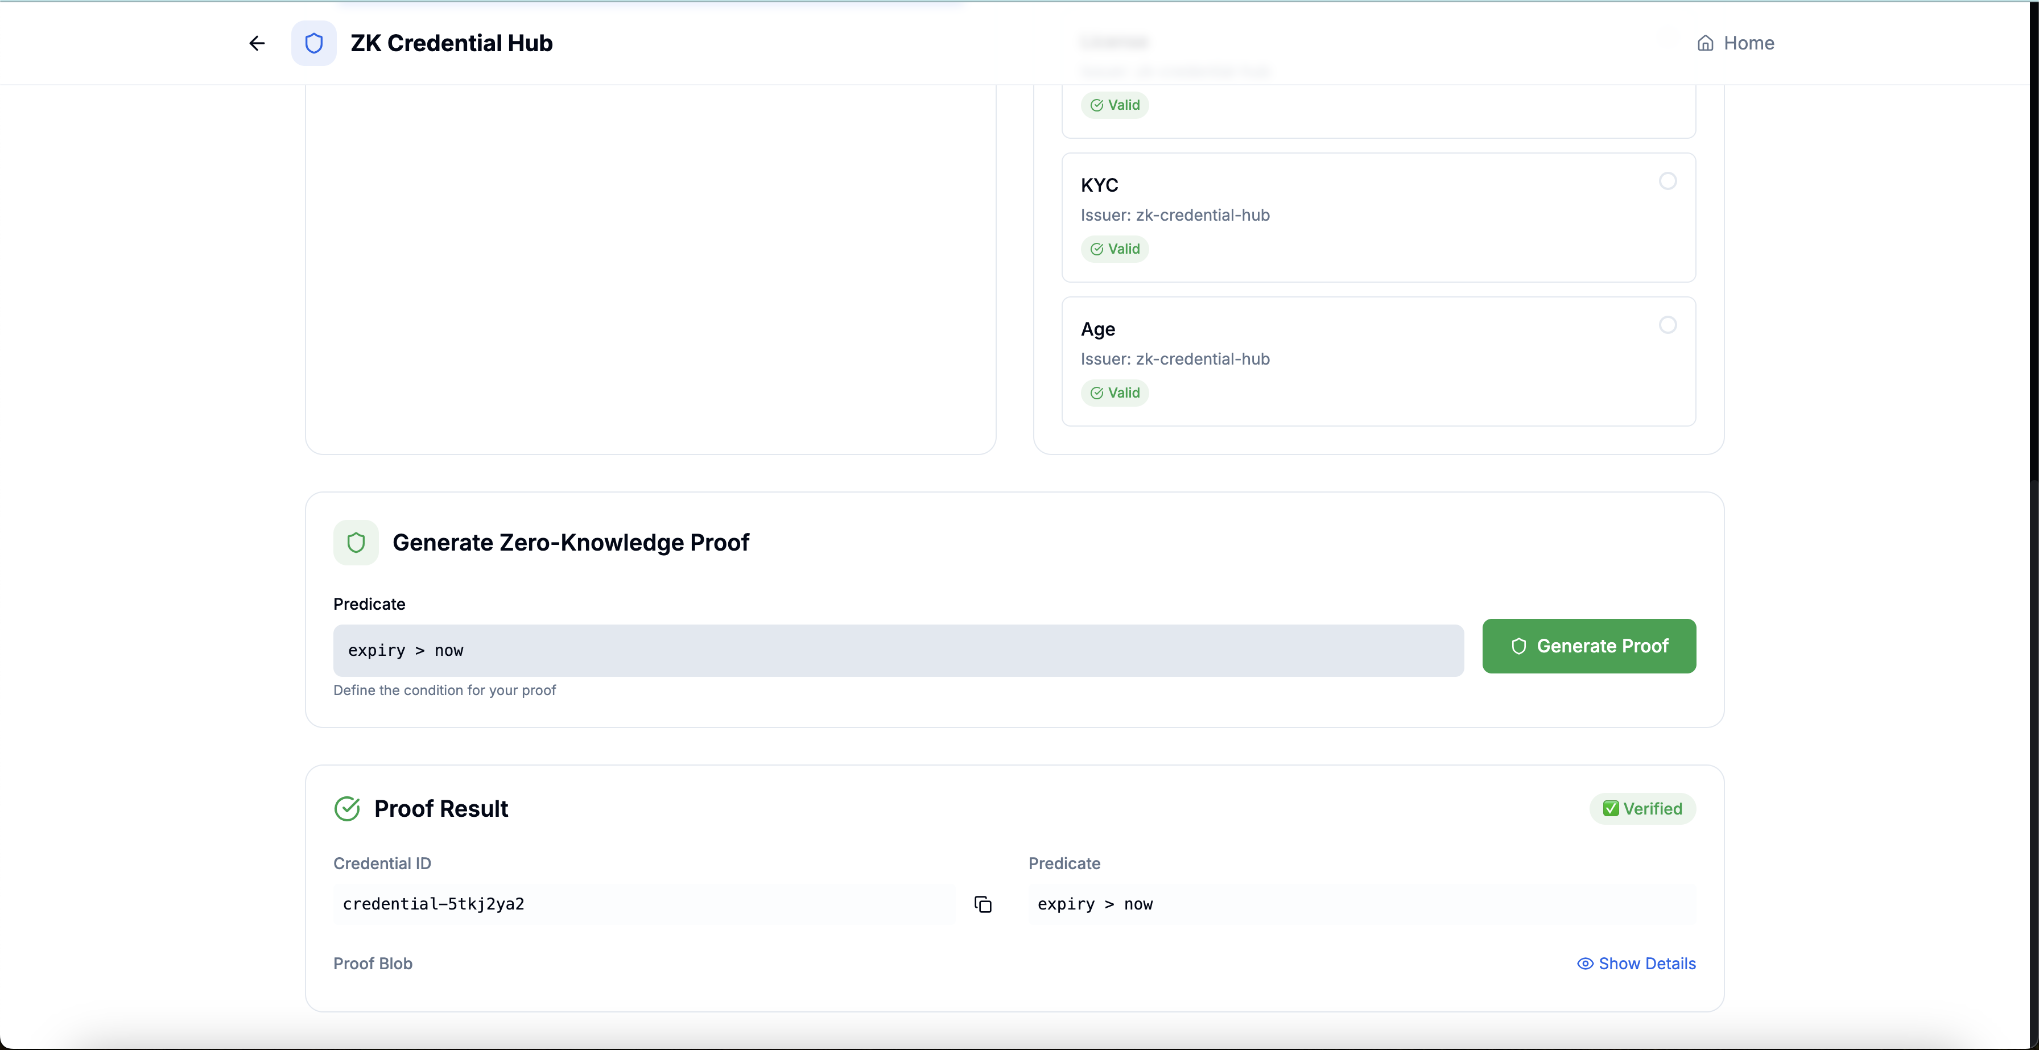Click the Home house icon
2039x1050 pixels.
coord(1705,44)
